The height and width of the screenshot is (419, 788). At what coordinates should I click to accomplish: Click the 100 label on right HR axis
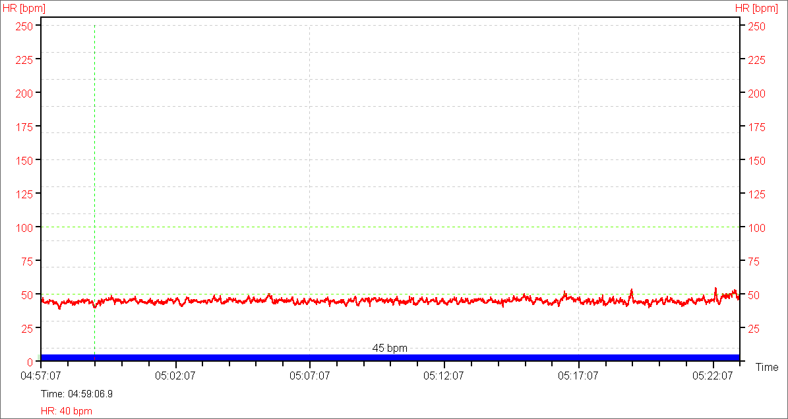[757, 227]
